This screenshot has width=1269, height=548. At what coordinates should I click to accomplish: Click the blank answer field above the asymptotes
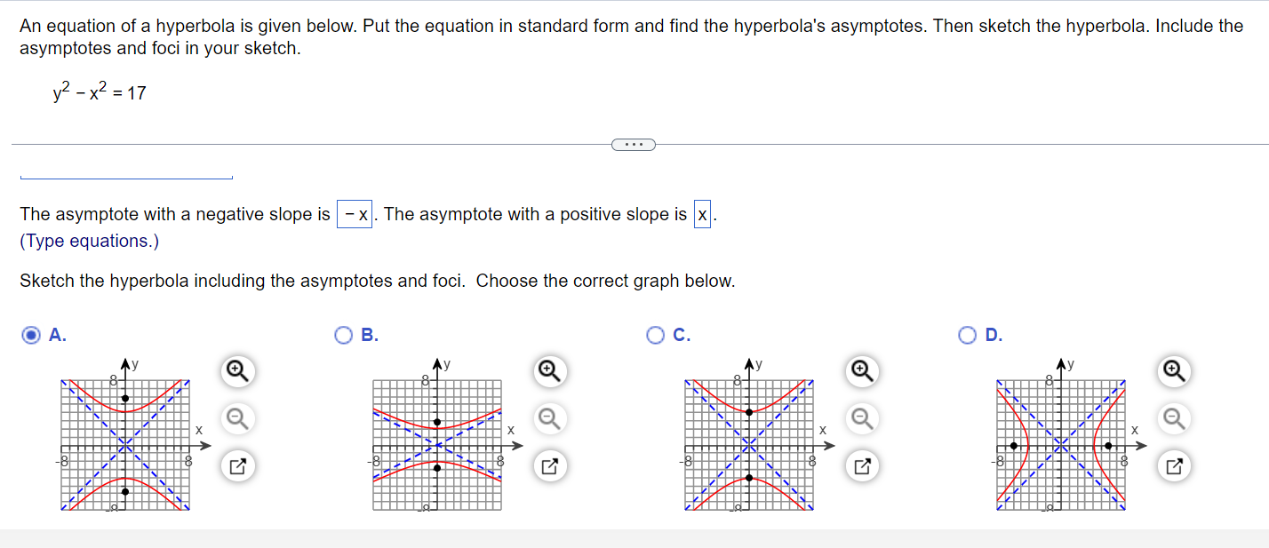coord(124,176)
